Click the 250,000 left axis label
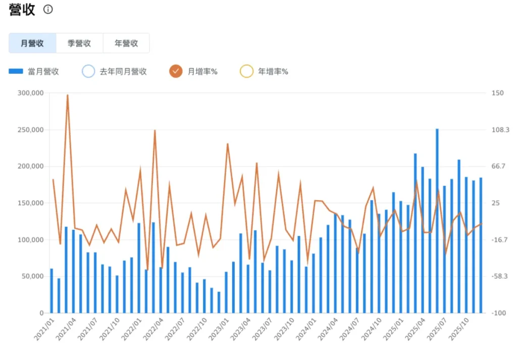 pyautogui.click(x=31, y=130)
